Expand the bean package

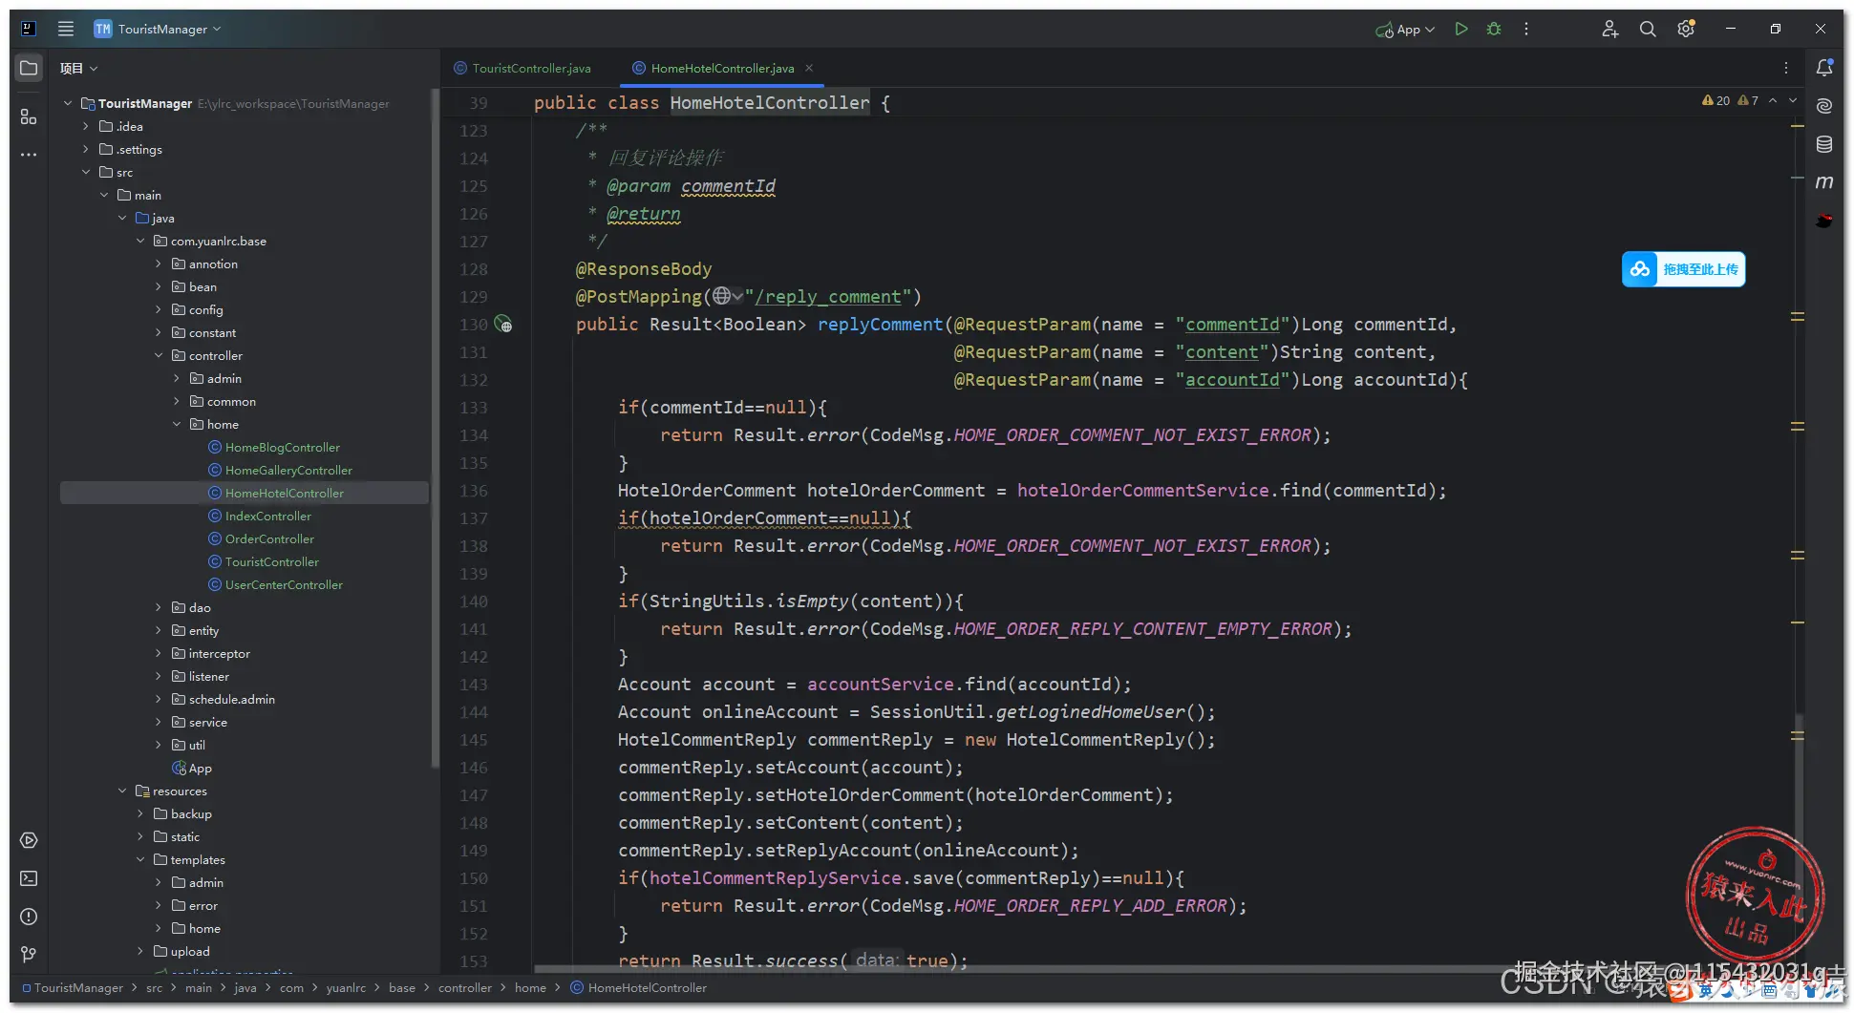[159, 286]
